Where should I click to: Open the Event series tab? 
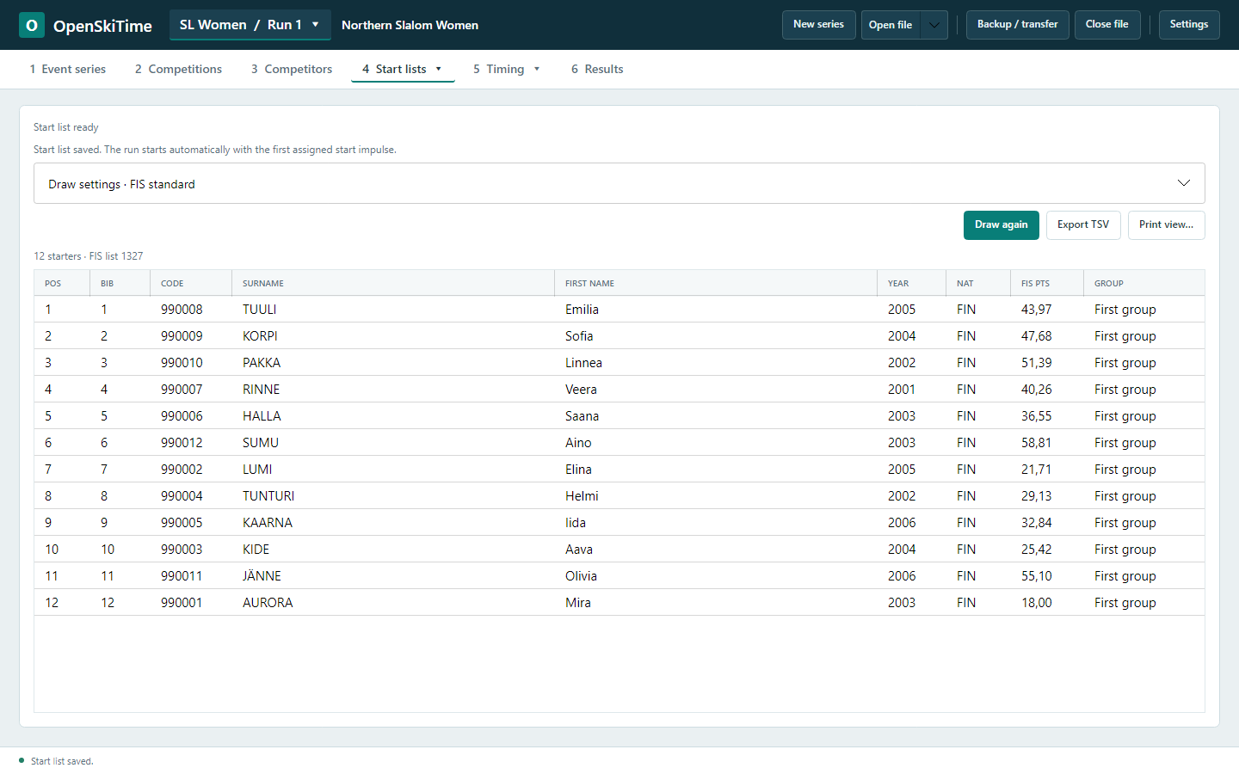68,69
